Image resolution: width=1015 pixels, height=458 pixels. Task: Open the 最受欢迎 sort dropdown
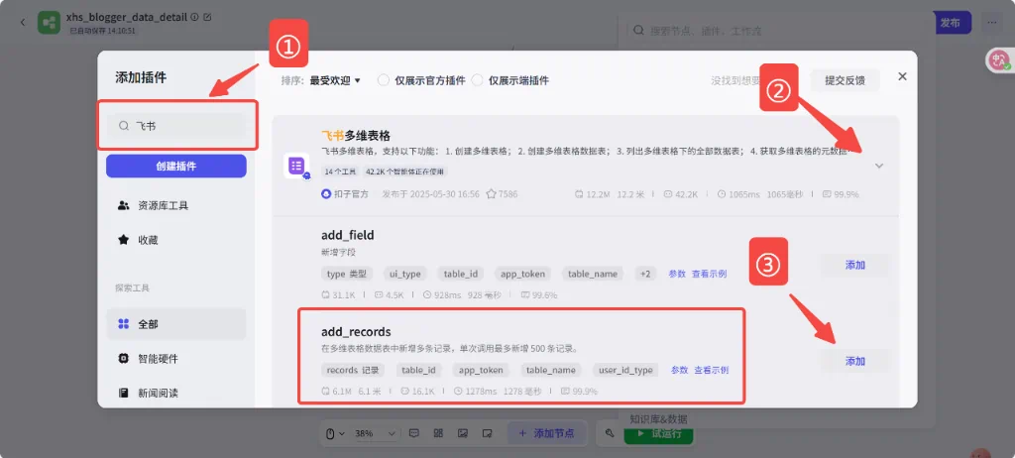tap(335, 80)
